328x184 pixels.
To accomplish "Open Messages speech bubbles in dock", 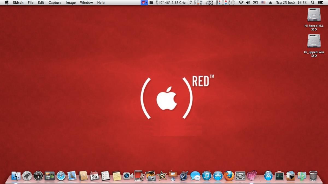I will [x=195, y=176].
